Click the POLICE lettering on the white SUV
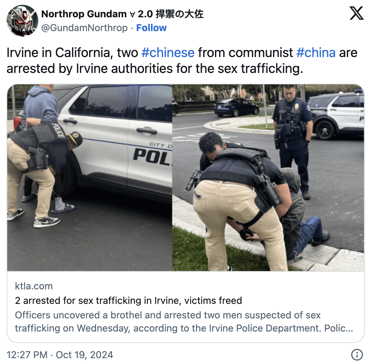This screenshot has width=365, height=363. point(152,157)
